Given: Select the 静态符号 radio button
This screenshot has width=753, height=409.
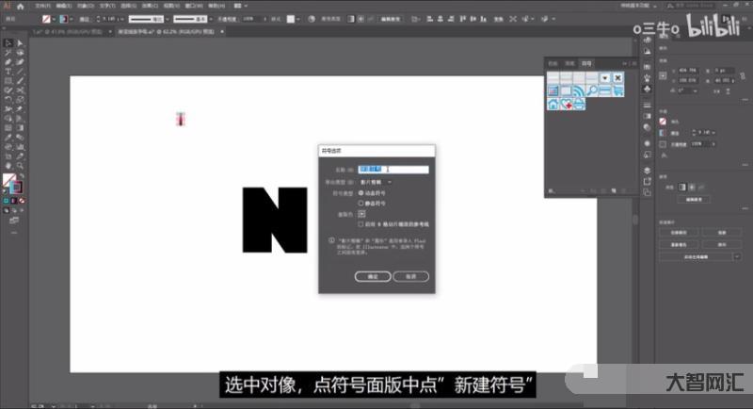Looking at the screenshot, I should click(x=360, y=203).
